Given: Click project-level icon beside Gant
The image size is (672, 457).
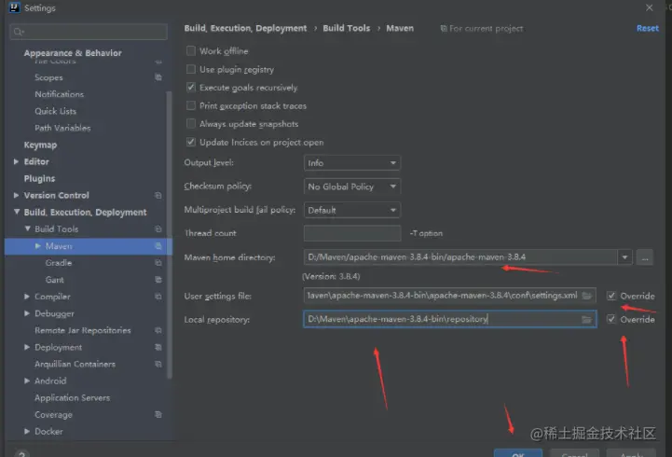Looking at the screenshot, I should tap(158, 280).
